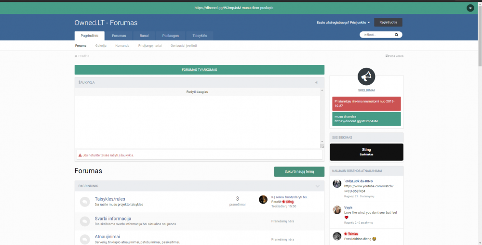482x245 pixels.
Task: Select Galerija in the sub-navigation
Action: coord(101,46)
